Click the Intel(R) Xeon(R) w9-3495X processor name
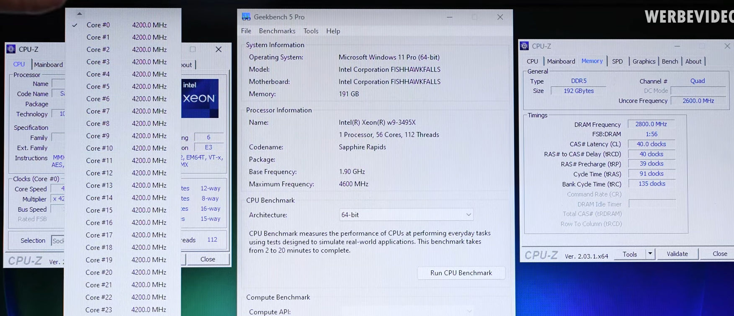 tap(377, 123)
